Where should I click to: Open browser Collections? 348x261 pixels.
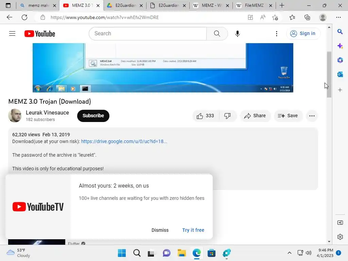point(307,17)
